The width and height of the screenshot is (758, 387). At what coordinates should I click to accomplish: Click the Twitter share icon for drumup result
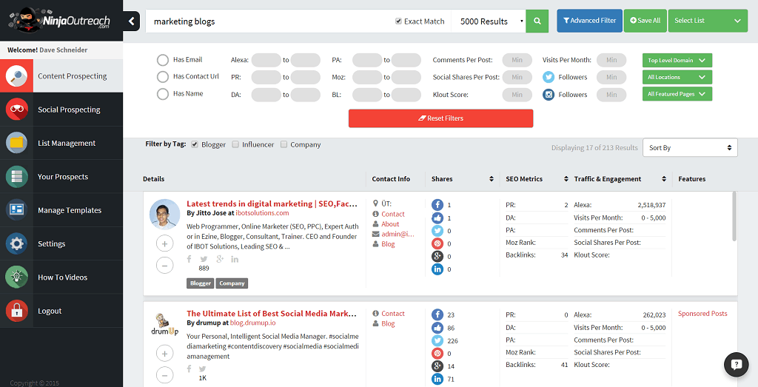pyautogui.click(x=437, y=340)
